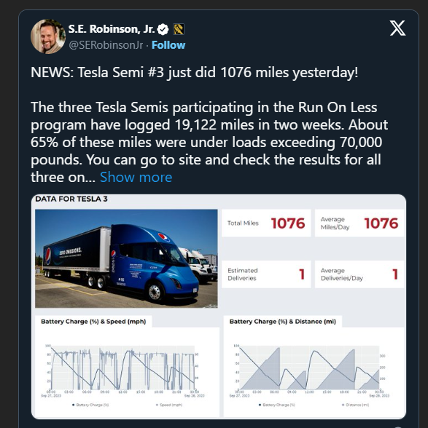Select the Average Miles/Day card
This screenshot has height=428, width=428.
click(359, 223)
